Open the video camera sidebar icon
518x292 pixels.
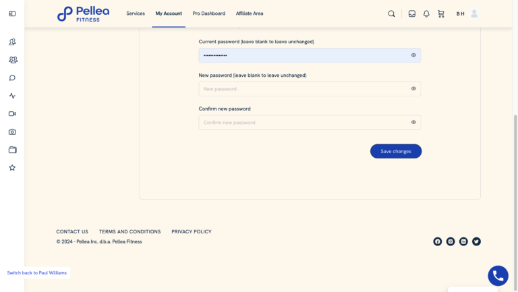click(x=12, y=113)
